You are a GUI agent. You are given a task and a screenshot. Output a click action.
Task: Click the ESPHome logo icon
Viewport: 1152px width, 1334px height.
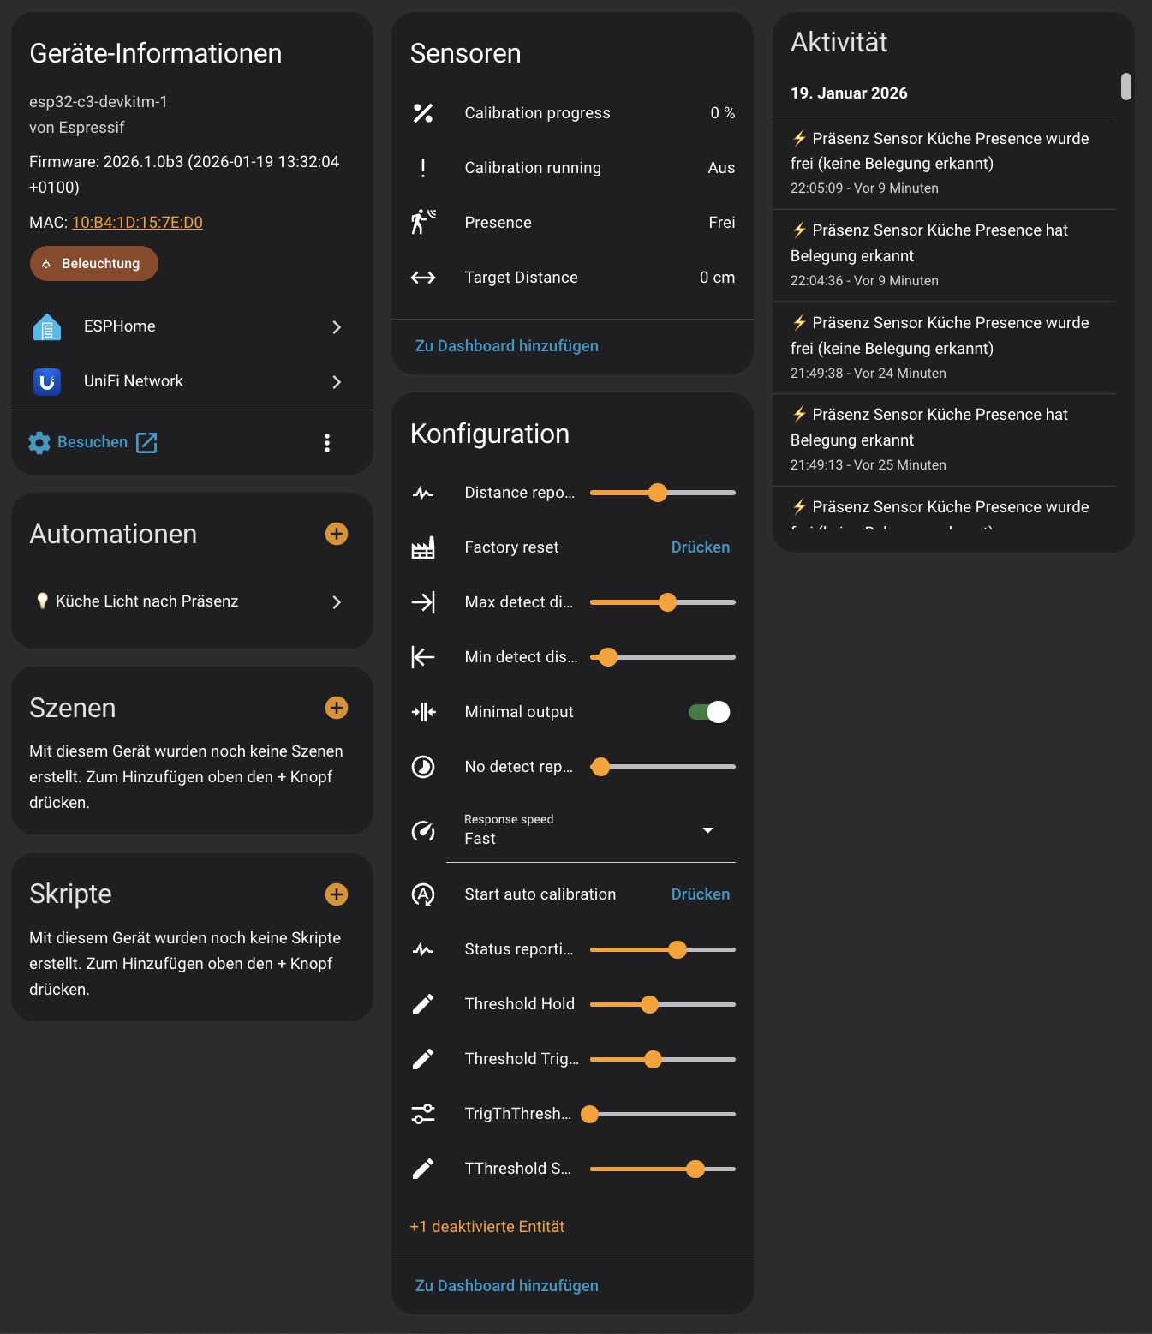[x=47, y=326]
